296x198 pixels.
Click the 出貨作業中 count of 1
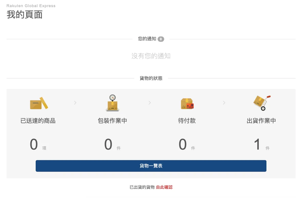pyautogui.click(x=257, y=144)
